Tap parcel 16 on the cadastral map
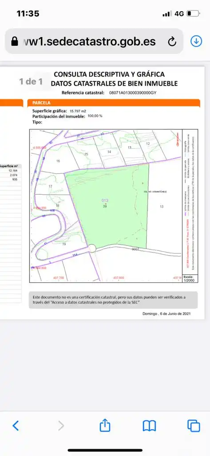Screen dimensions: 210x456 point(58,161)
